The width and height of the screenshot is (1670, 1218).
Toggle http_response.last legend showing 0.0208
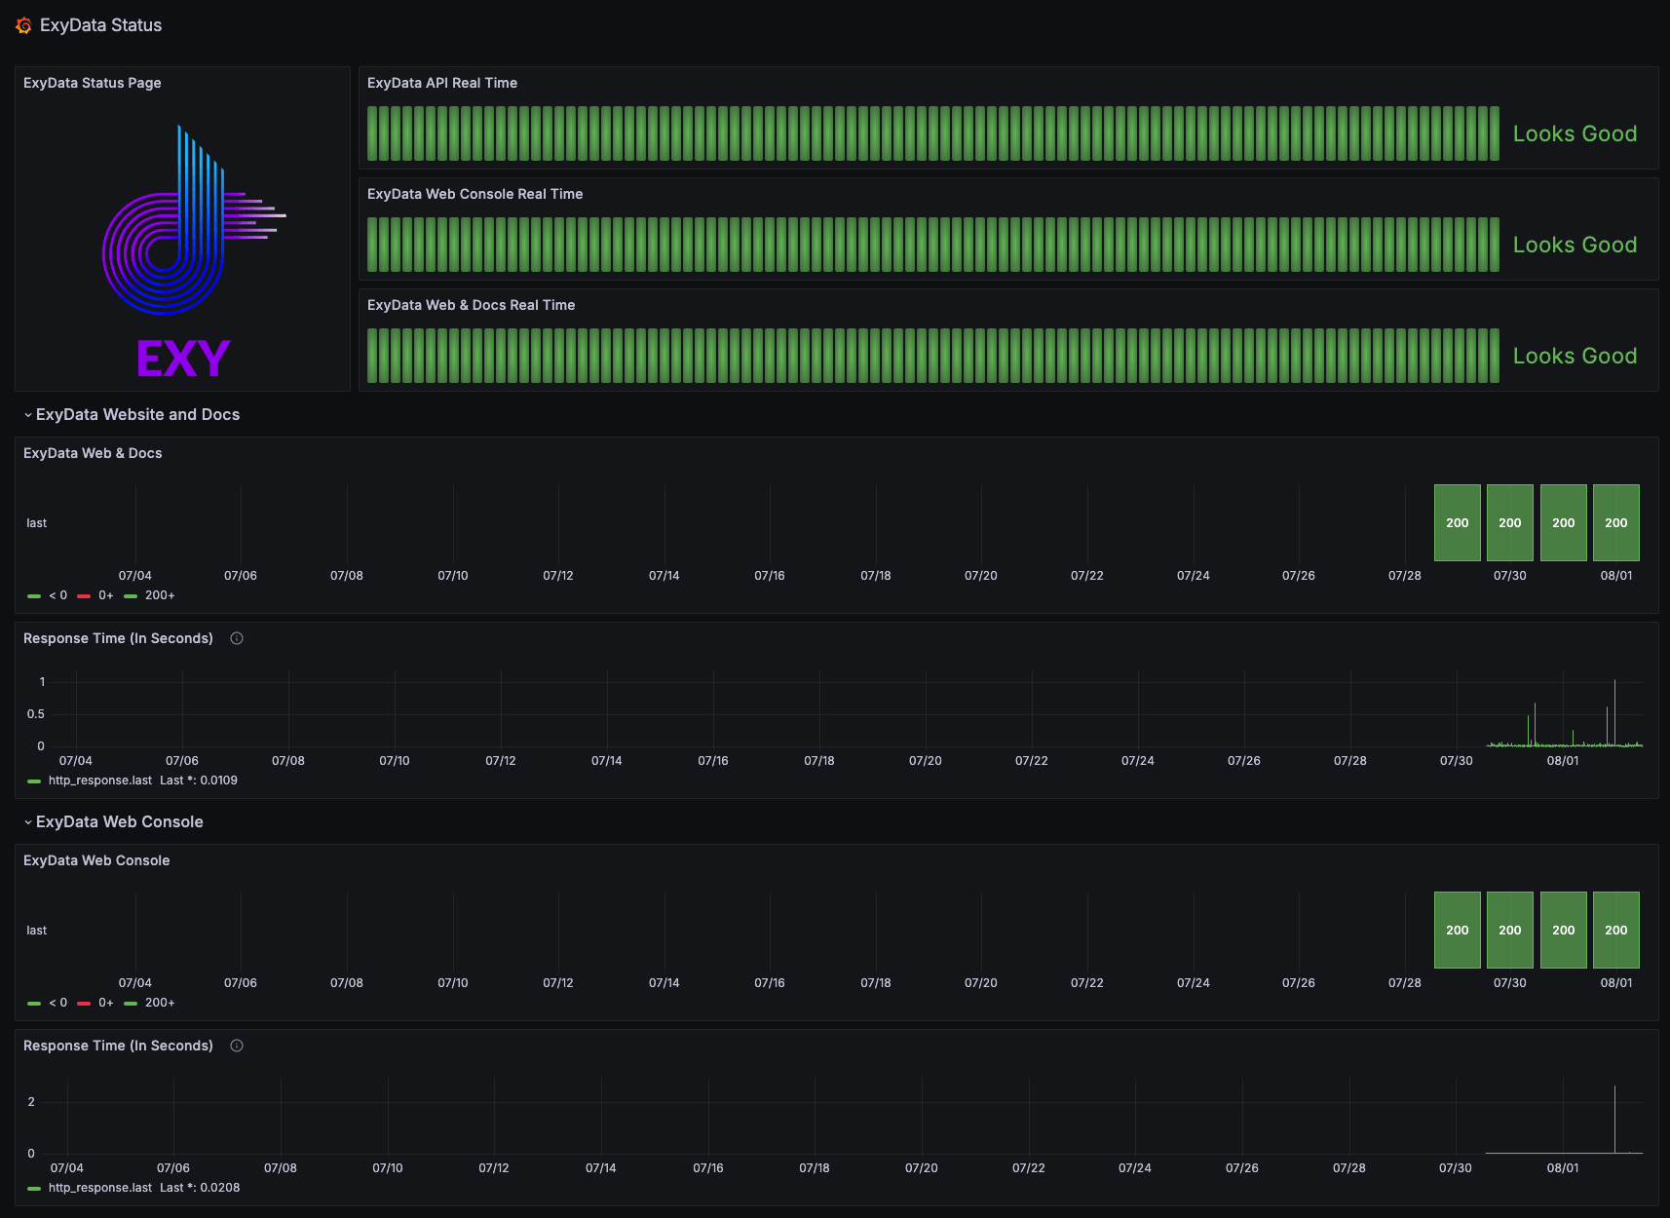coord(100,1188)
